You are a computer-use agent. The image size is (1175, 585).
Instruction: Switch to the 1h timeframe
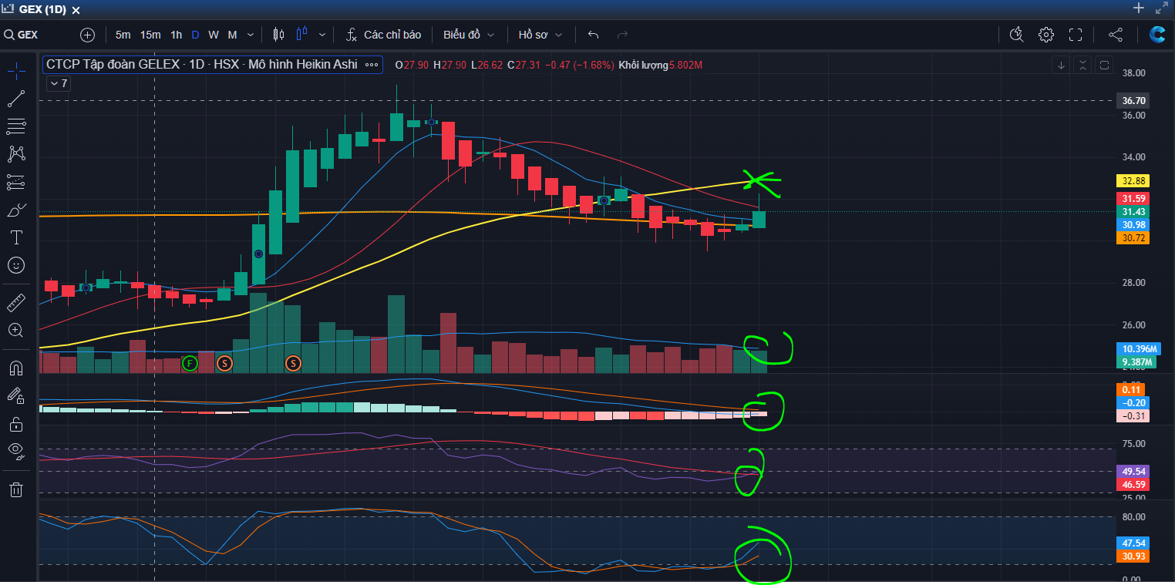(177, 35)
